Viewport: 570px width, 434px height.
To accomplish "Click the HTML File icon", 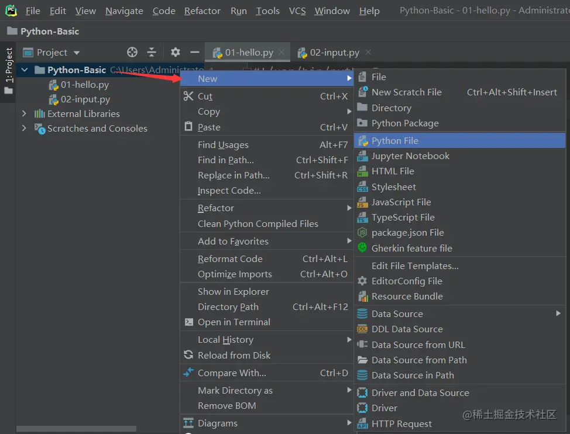I will pyautogui.click(x=362, y=171).
